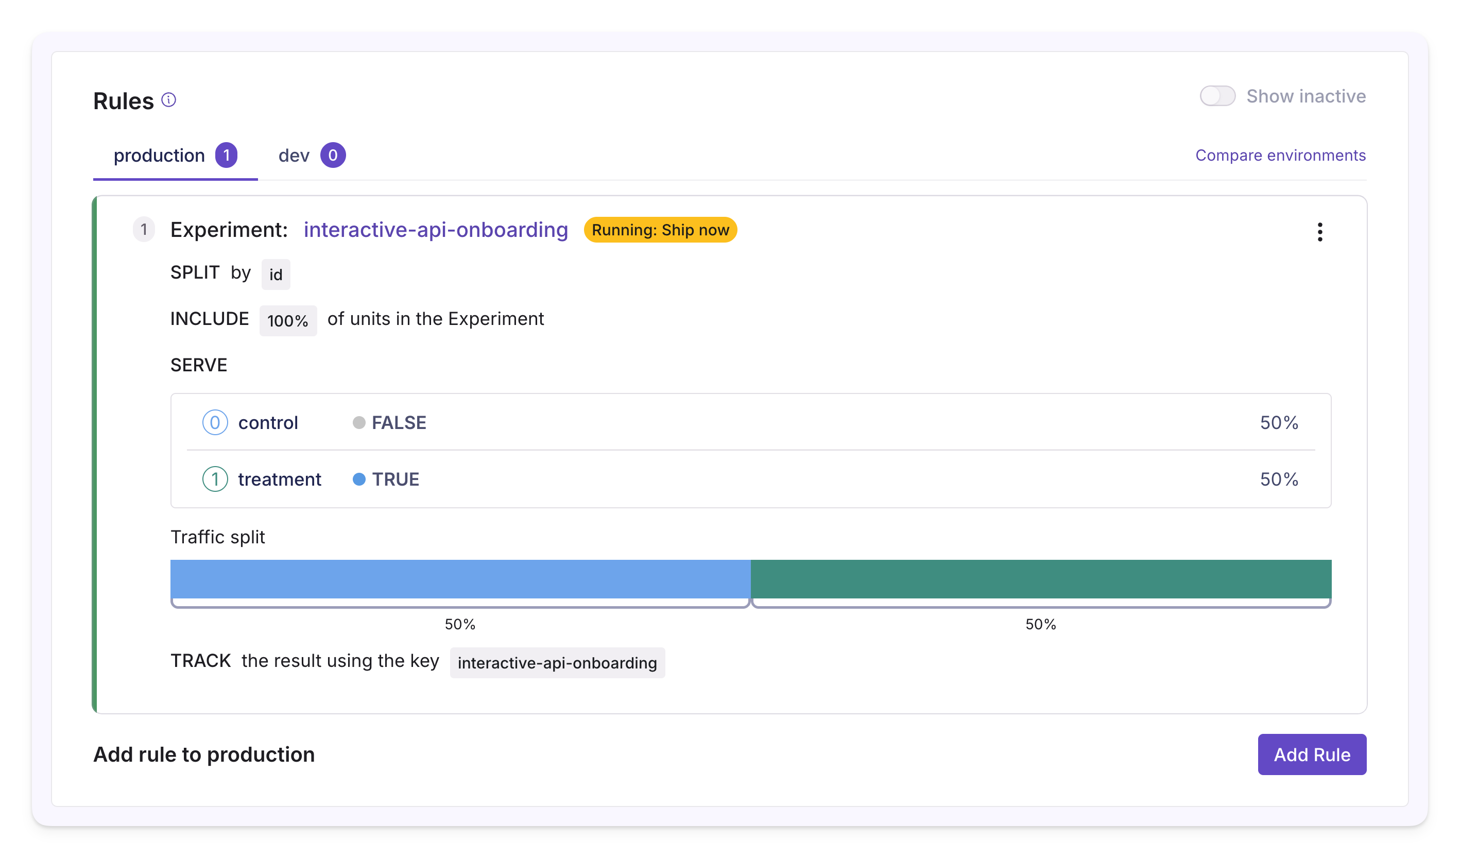Click the treatment variant circle 1 icon
Screen dimensions: 1460x858
pyautogui.click(x=215, y=479)
